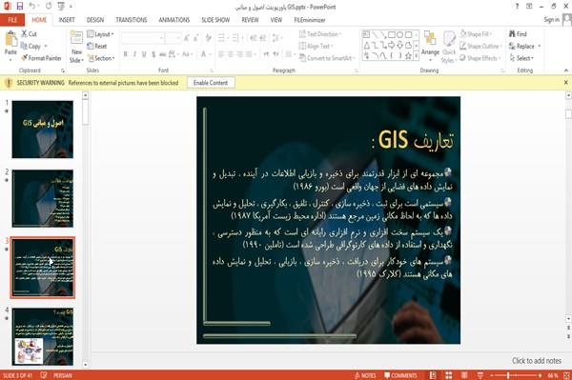The height and width of the screenshot is (380, 572).
Task: Open Quick Styles gallery
Action: 449,47
